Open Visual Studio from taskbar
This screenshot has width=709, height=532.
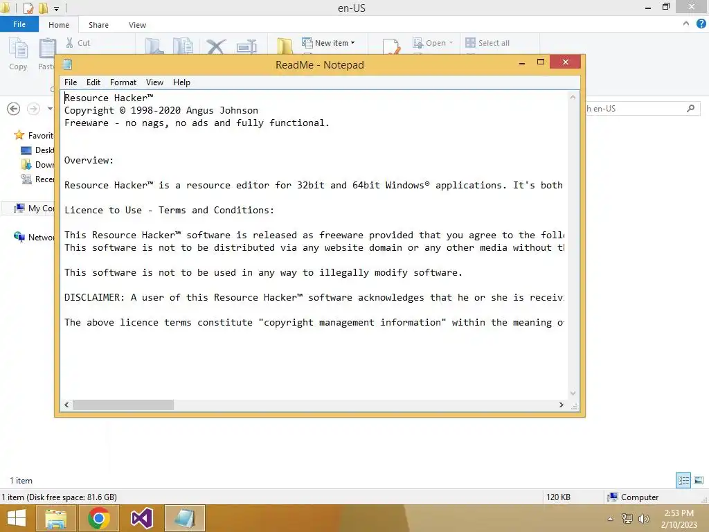coord(141,518)
